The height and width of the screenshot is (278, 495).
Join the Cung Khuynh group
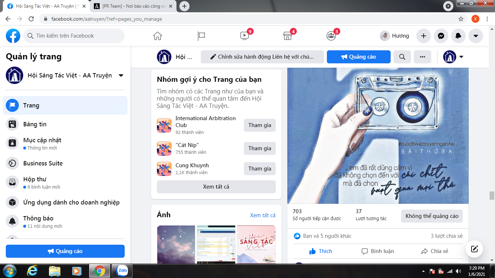(260, 169)
